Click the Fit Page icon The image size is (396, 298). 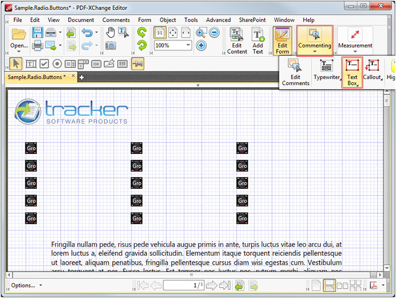[x=173, y=33]
